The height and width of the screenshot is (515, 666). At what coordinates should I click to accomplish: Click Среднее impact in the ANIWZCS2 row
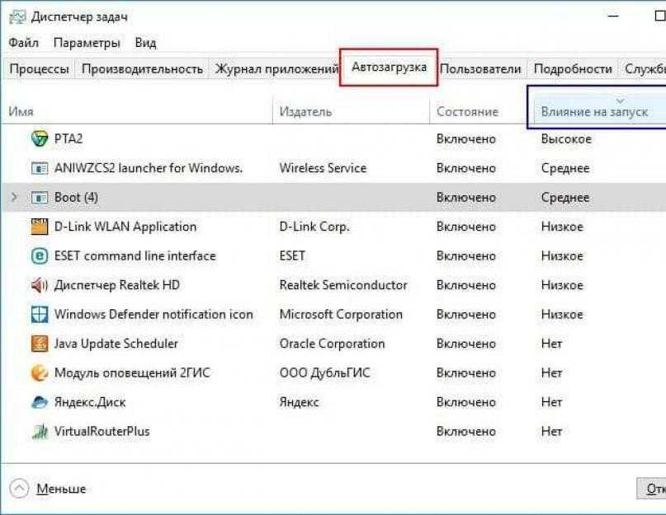(x=565, y=168)
